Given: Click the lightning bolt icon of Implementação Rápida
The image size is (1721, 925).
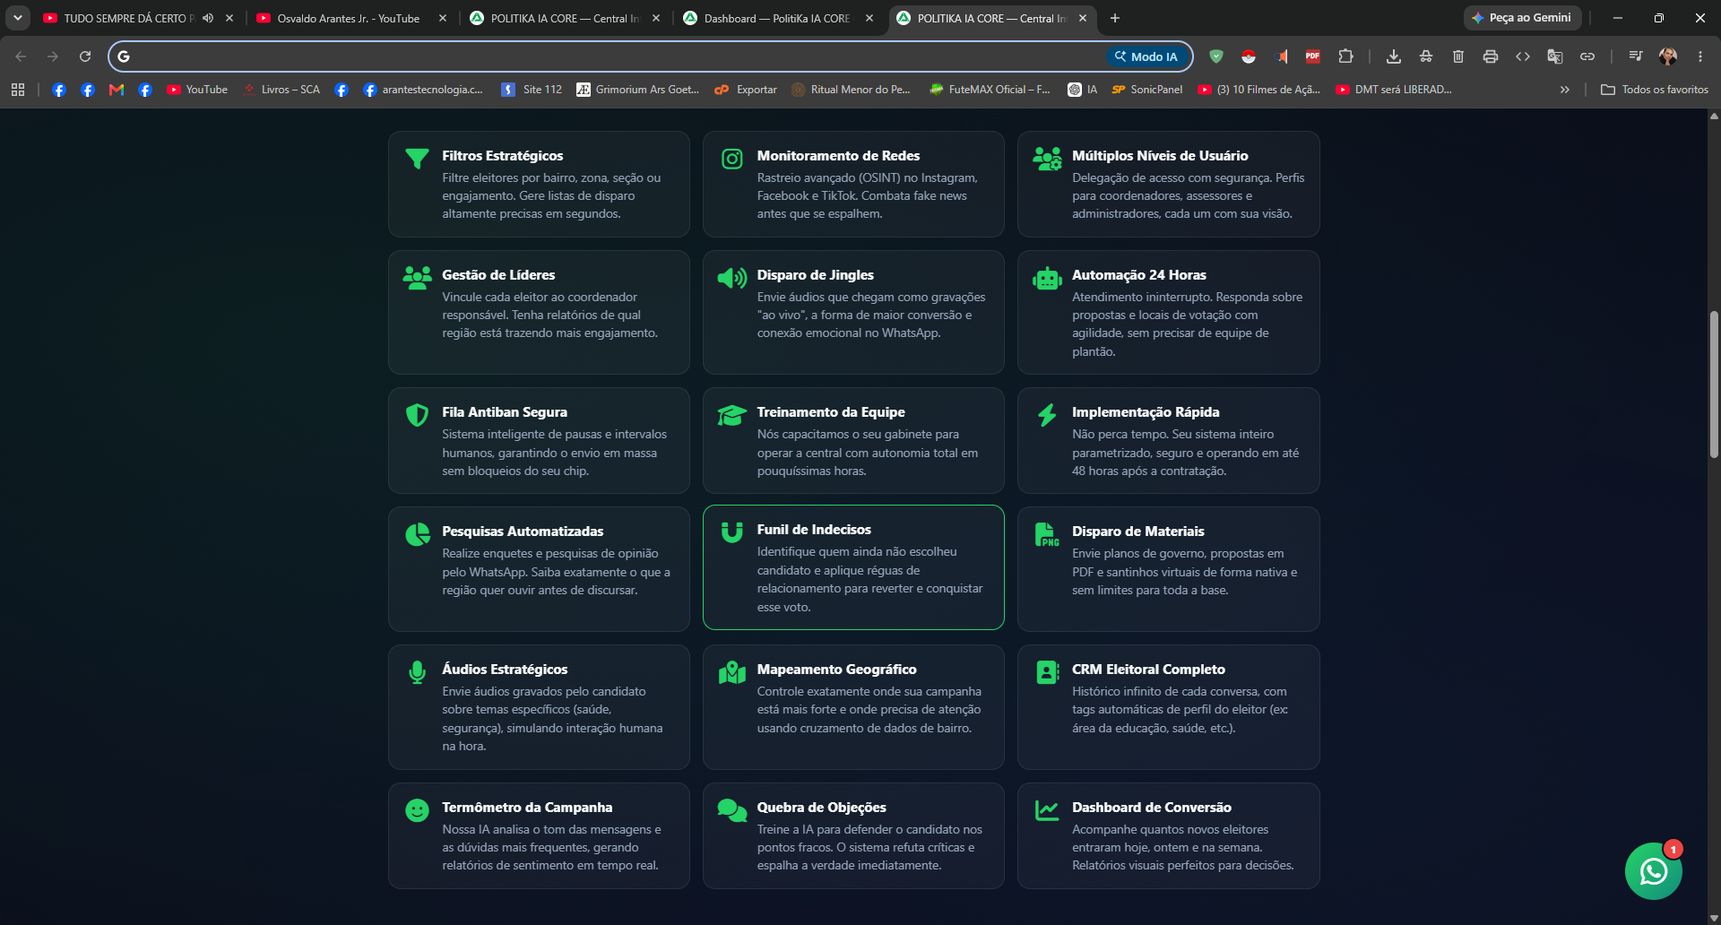Looking at the screenshot, I should pos(1047,415).
